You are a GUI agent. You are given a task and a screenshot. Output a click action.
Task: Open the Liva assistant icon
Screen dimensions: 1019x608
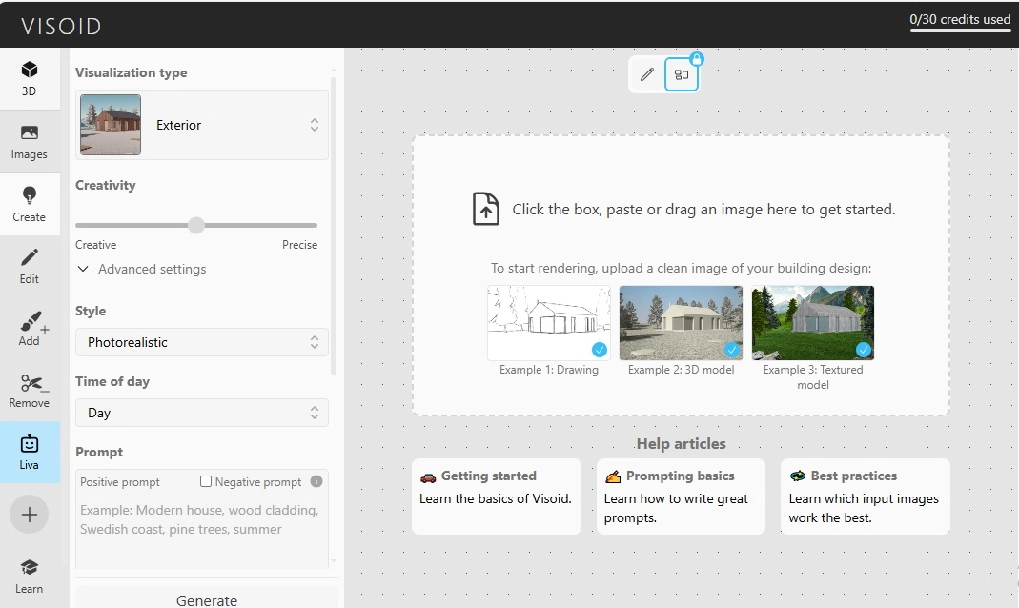[x=30, y=452]
